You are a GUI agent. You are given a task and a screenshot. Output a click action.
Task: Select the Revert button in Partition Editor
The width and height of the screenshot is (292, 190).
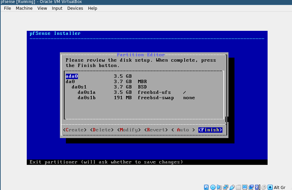pos(156,130)
